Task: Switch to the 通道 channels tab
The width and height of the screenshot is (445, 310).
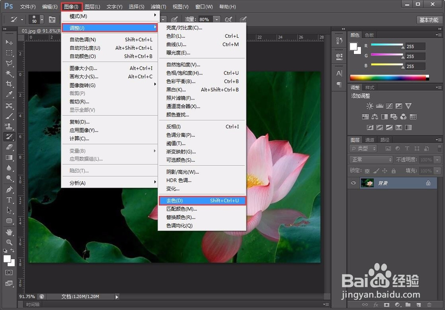Action: point(370,139)
